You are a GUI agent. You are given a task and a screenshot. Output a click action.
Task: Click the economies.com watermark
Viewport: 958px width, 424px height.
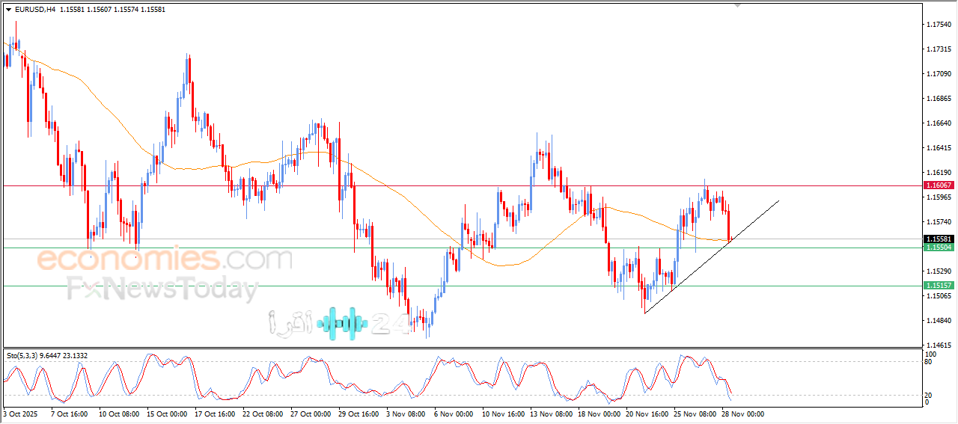[165, 259]
